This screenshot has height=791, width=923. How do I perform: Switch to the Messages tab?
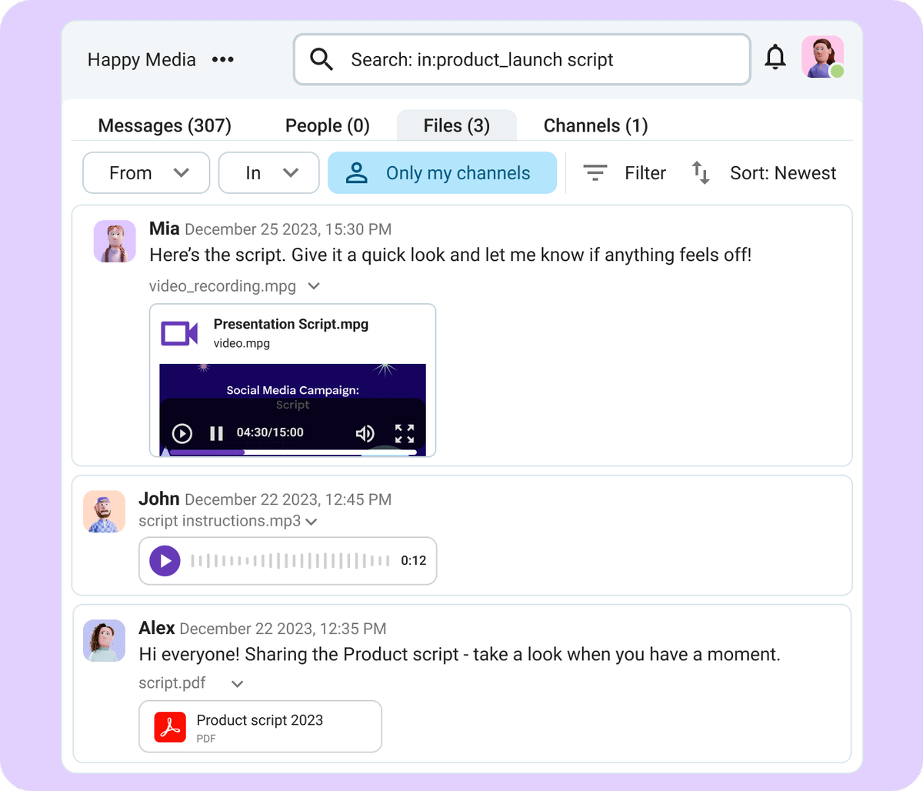pos(164,125)
